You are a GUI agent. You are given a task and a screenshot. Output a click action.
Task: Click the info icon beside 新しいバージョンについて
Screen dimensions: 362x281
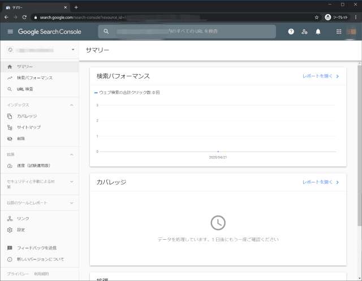[x=10, y=260]
